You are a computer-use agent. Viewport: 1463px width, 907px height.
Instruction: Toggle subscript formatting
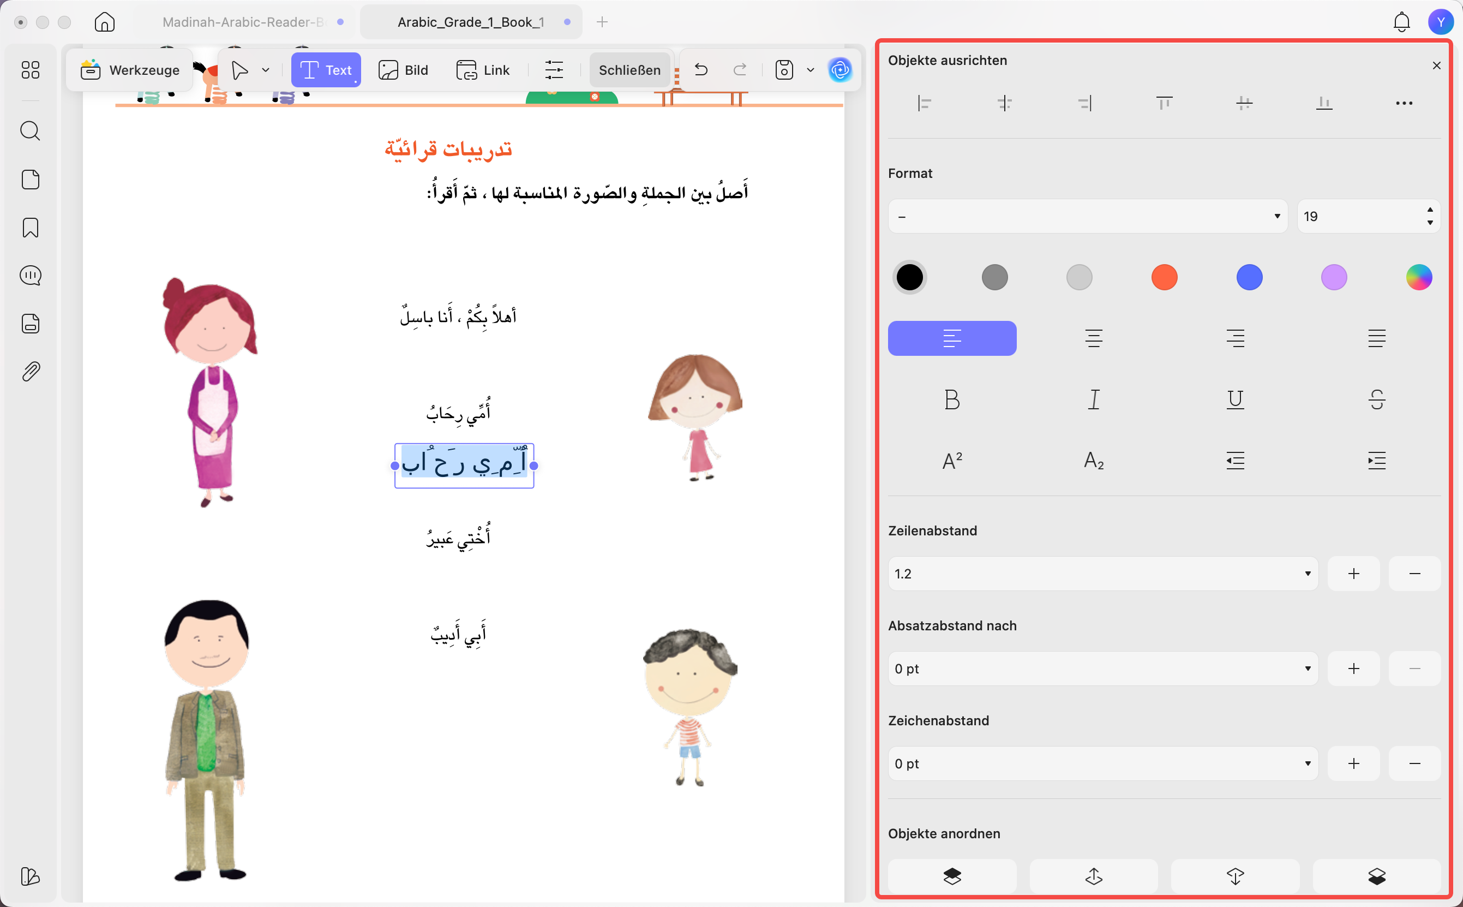pyautogui.click(x=1094, y=461)
